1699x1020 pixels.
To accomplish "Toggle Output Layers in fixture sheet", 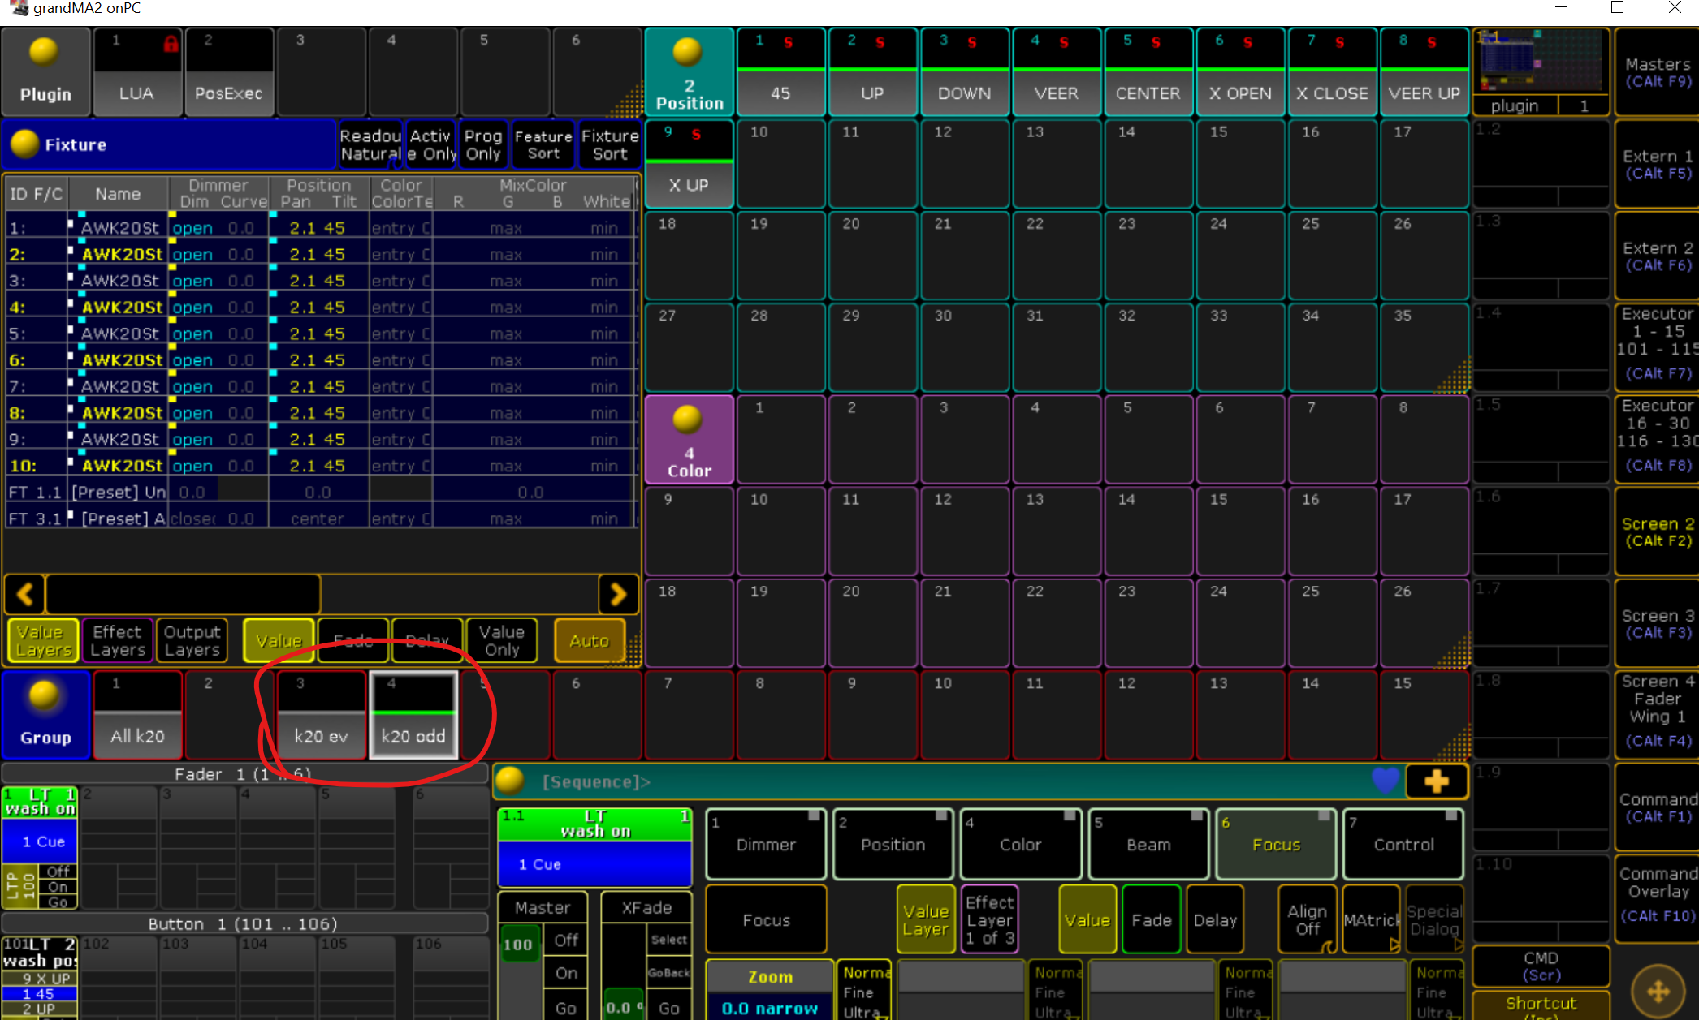I will (x=192, y=641).
